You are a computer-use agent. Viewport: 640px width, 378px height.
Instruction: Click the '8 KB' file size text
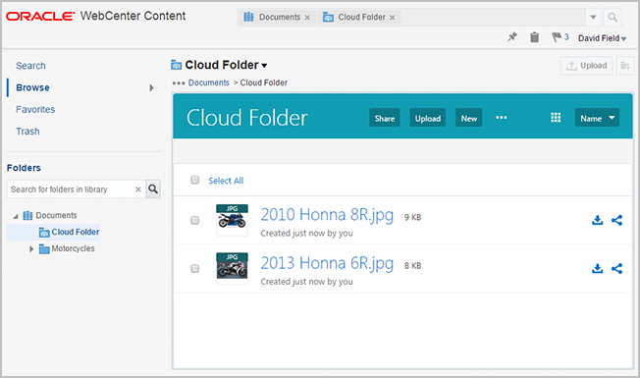(x=412, y=266)
